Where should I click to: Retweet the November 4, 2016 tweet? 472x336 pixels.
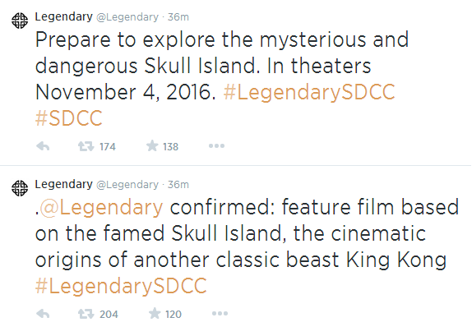pyautogui.click(x=86, y=146)
